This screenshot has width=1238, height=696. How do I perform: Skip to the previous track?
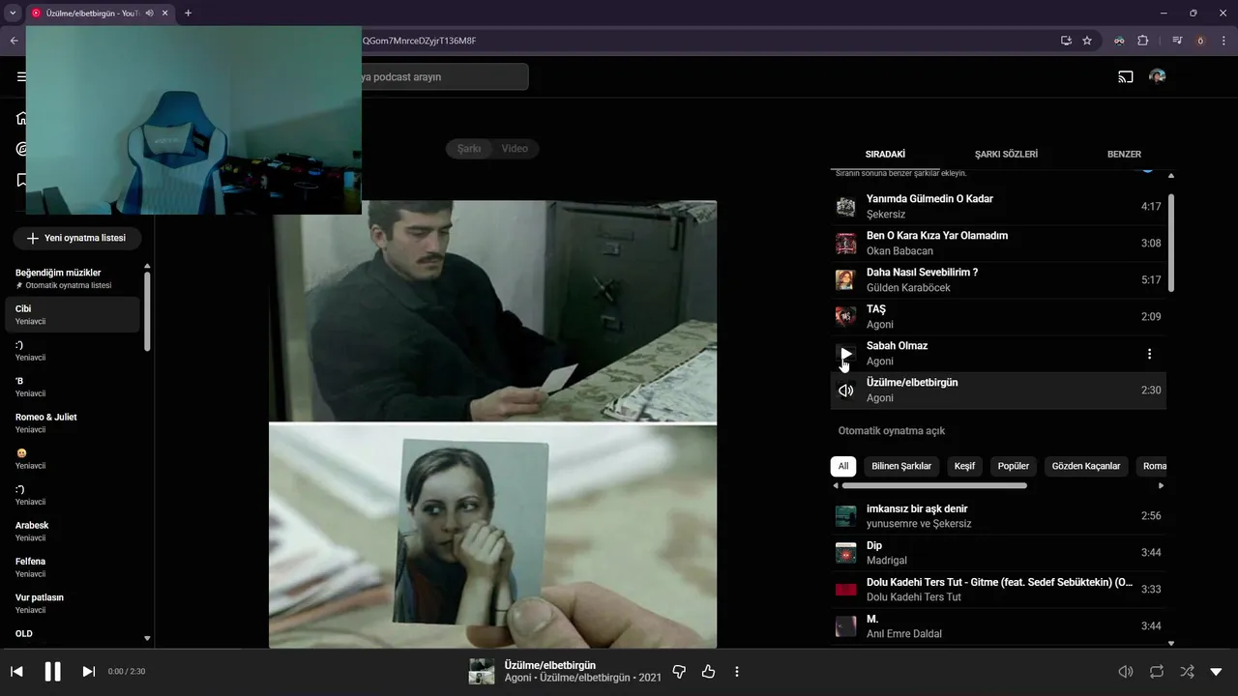(16, 671)
